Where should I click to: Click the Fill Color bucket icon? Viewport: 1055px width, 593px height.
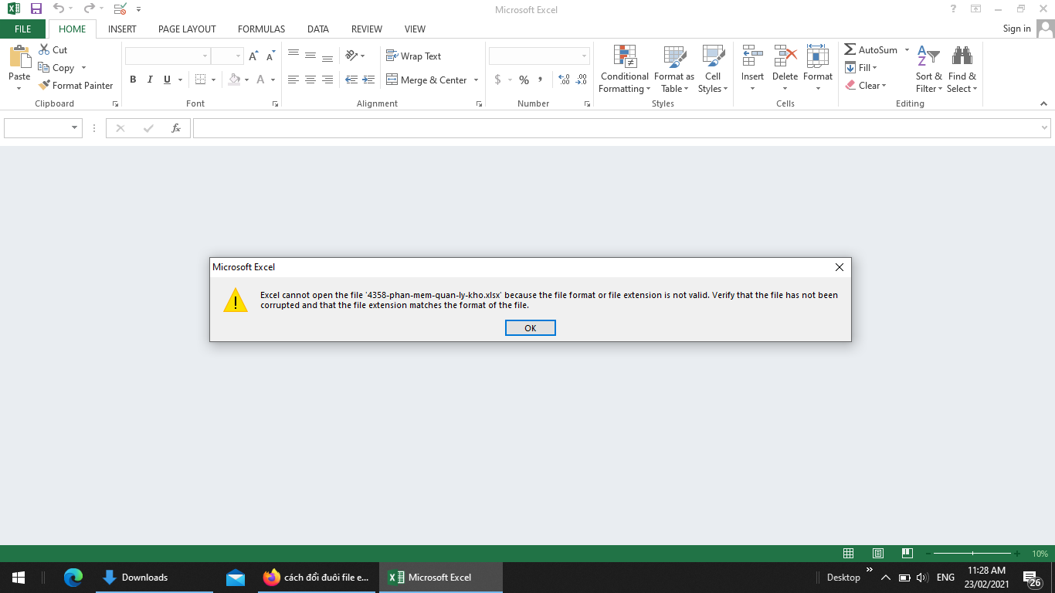pos(235,79)
